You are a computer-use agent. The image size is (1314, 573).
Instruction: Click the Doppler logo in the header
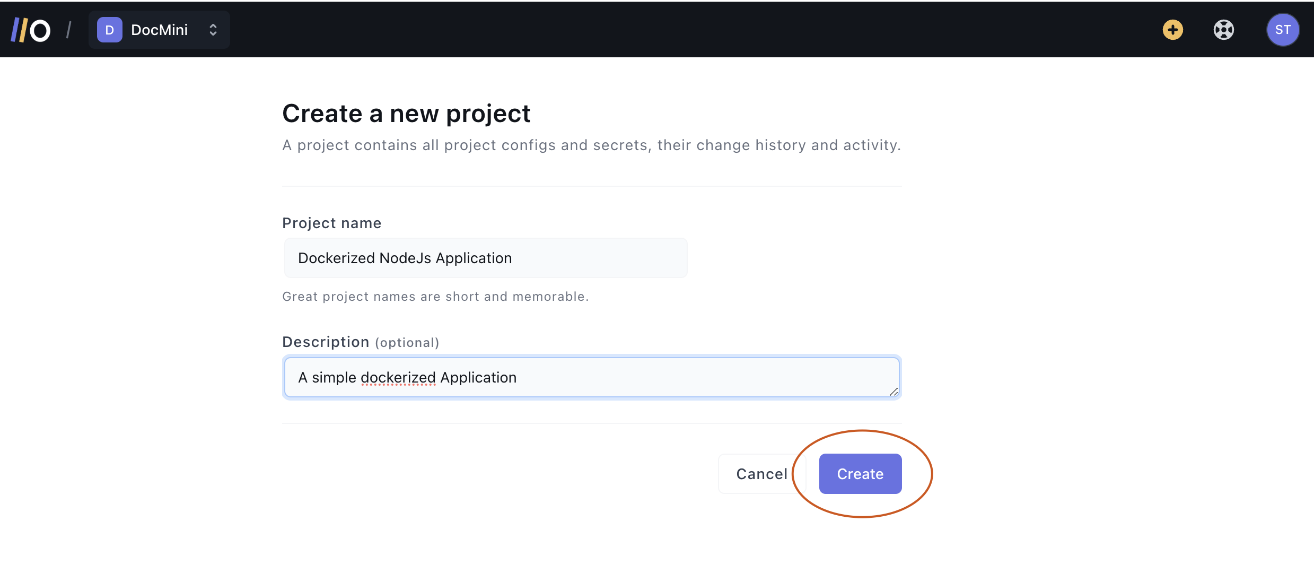(x=31, y=30)
